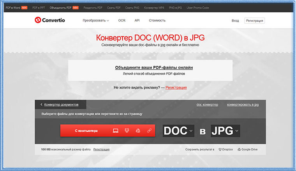
Task: Choose upload from computer laptop icon
Action: tap(115, 131)
